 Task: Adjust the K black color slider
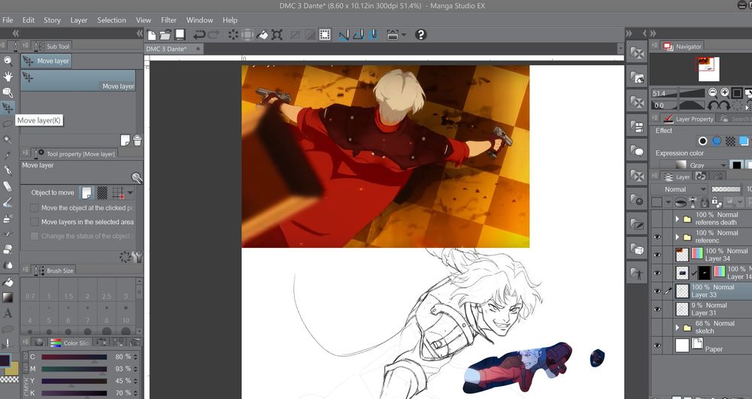(74, 393)
